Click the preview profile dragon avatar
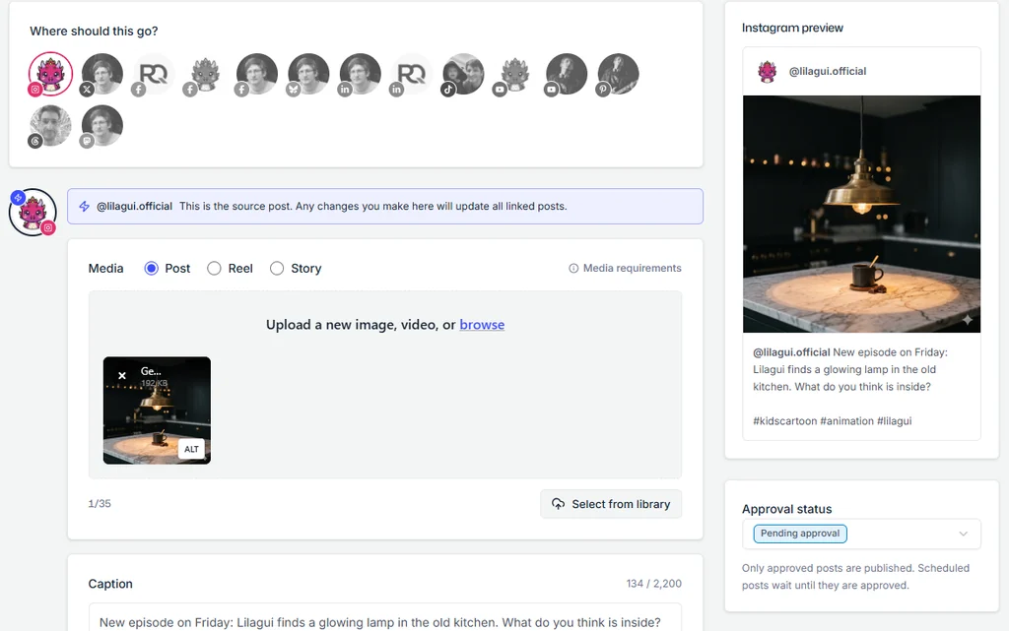1009x631 pixels. click(x=767, y=71)
